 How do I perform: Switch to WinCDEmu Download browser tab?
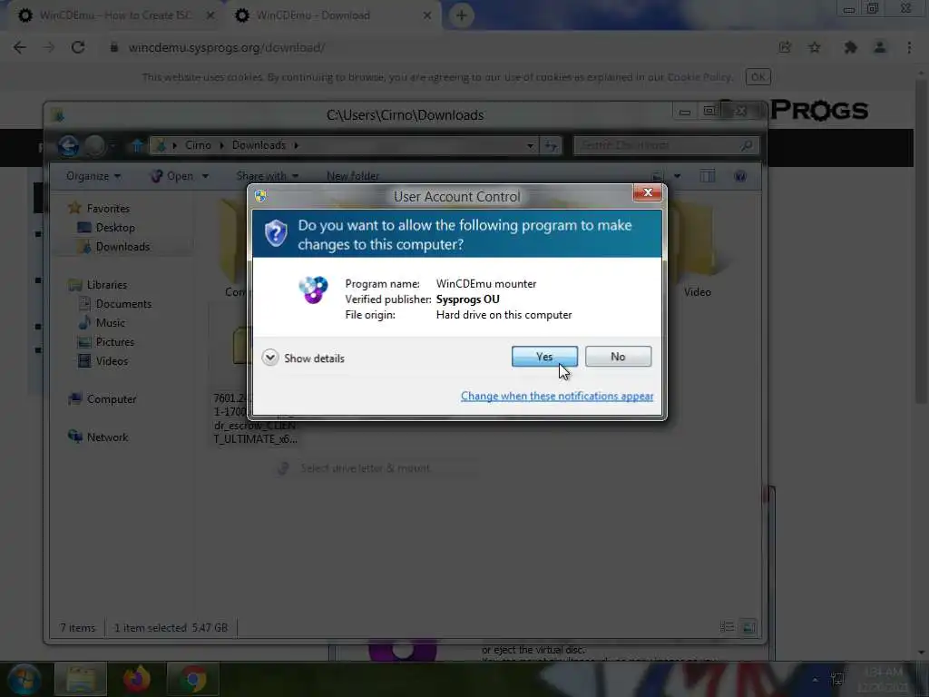pos(312,15)
